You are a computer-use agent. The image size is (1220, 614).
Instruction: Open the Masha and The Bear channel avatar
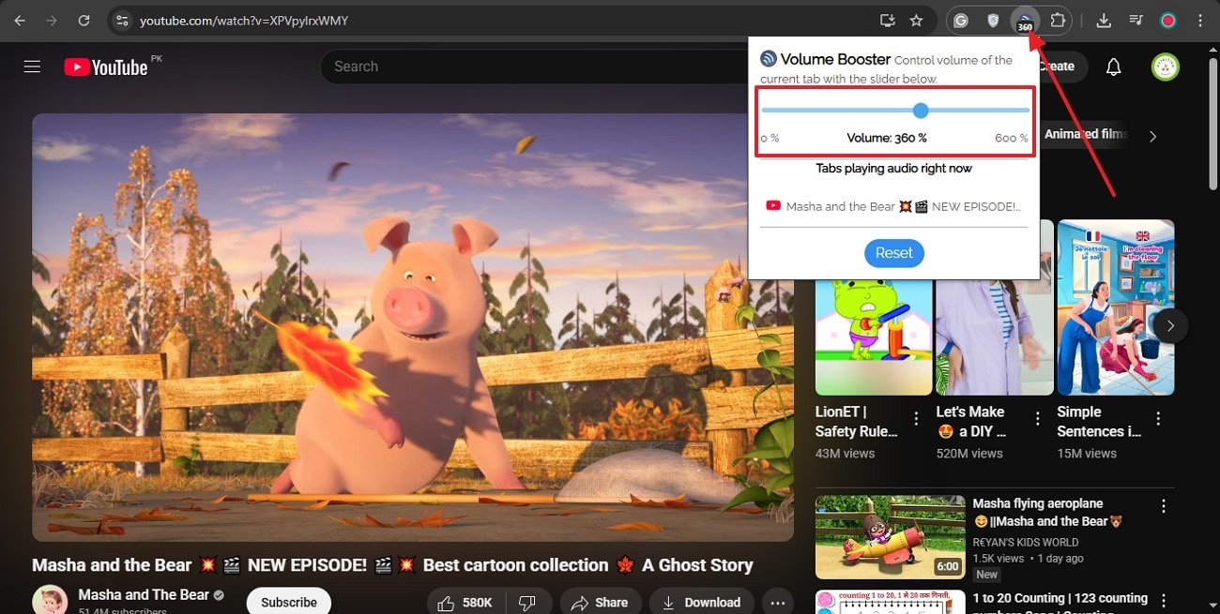(50, 600)
